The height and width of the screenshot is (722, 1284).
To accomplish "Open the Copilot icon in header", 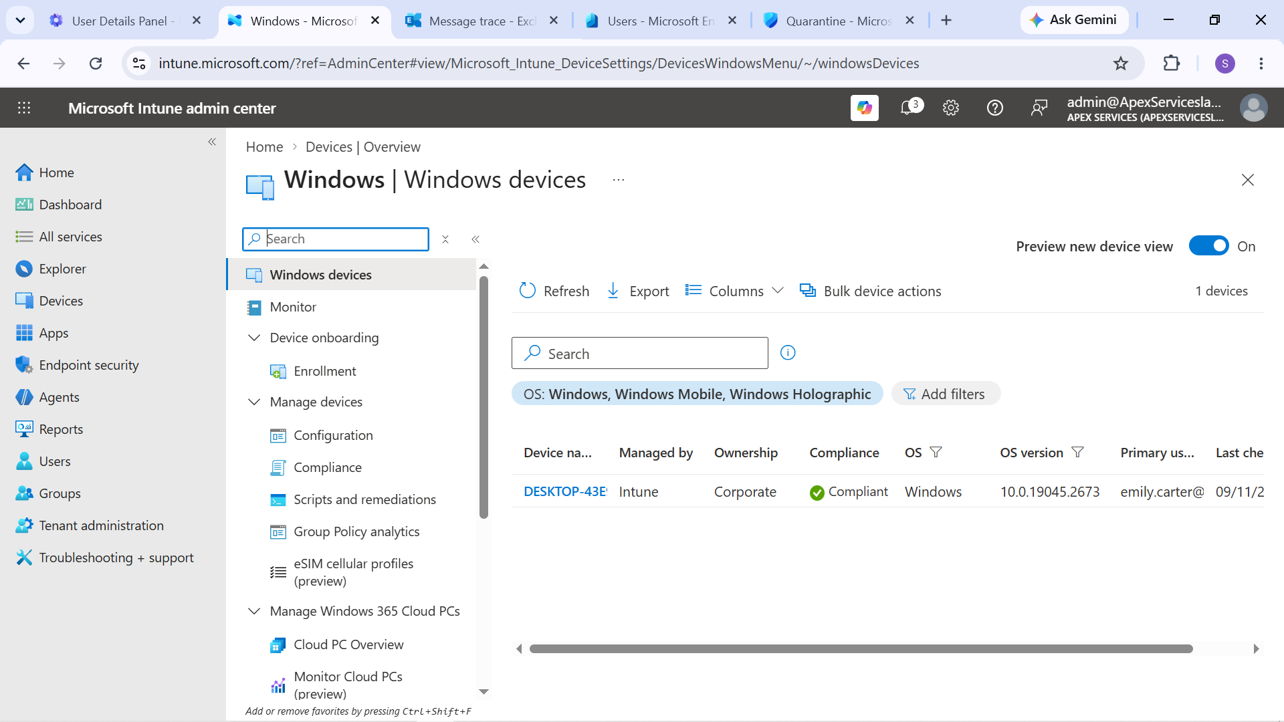I will coord(864,108).
